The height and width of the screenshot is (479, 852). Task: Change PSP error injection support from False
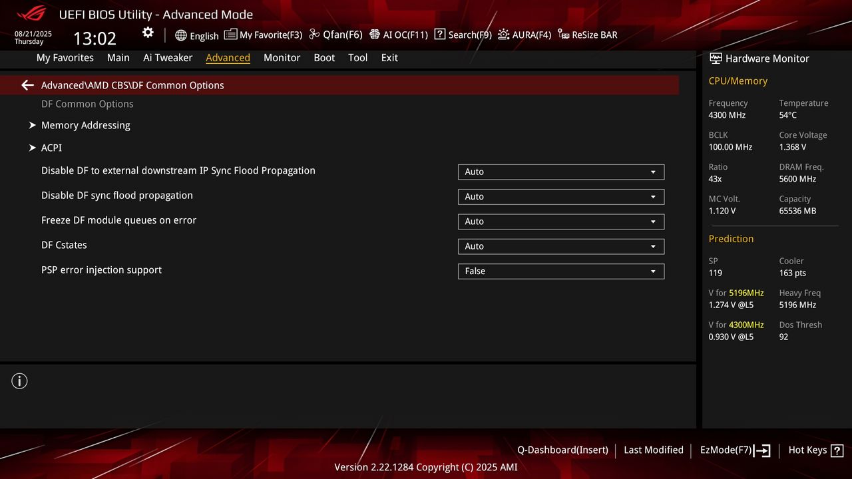point(560,271)
